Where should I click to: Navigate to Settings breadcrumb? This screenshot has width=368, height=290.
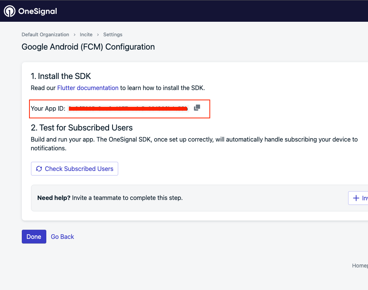click(x=113, y=34)
